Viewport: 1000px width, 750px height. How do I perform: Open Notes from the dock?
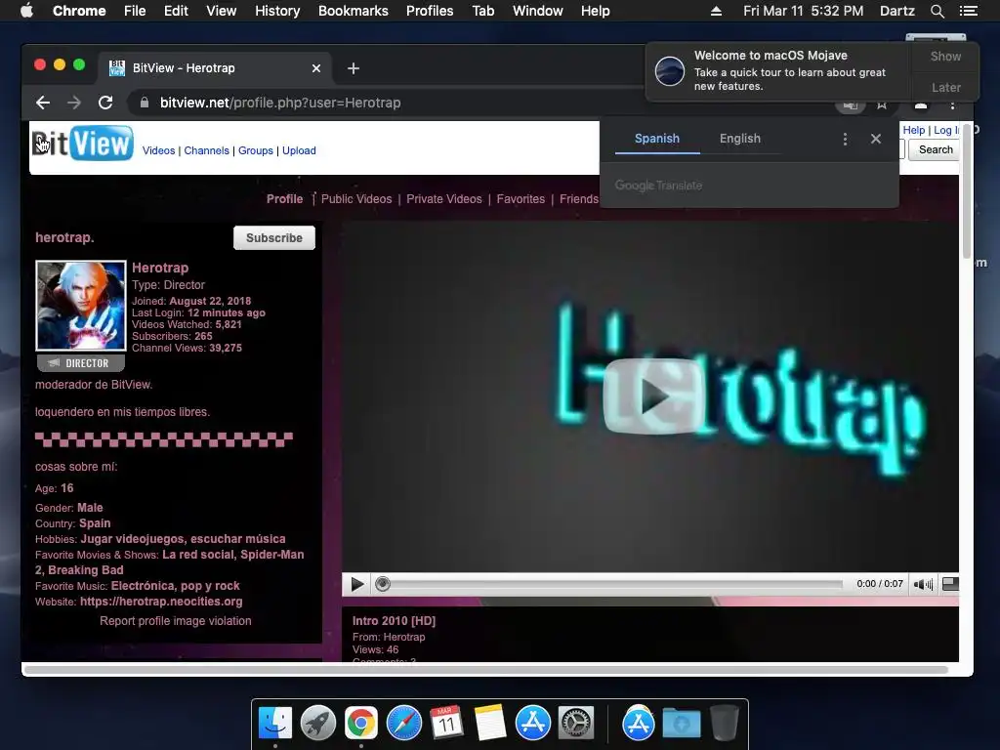coord(490,723)
